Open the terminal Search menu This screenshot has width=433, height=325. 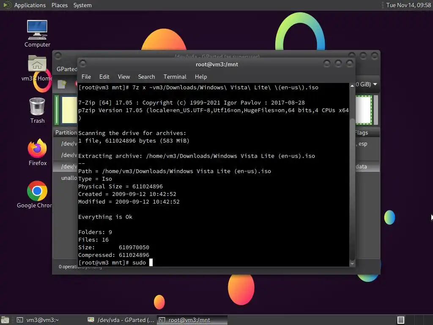tap(146, 77)
